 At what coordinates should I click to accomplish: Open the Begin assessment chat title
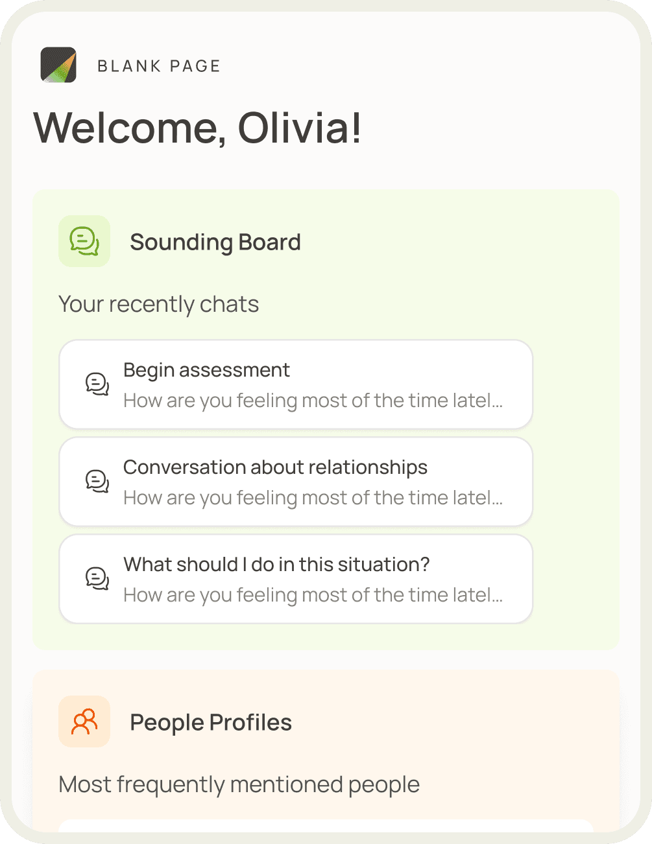click(x=206, y=370)
